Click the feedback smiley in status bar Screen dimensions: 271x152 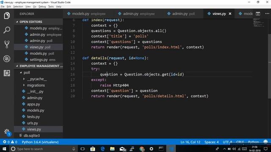pyautogui.click(x=265, y=142)
